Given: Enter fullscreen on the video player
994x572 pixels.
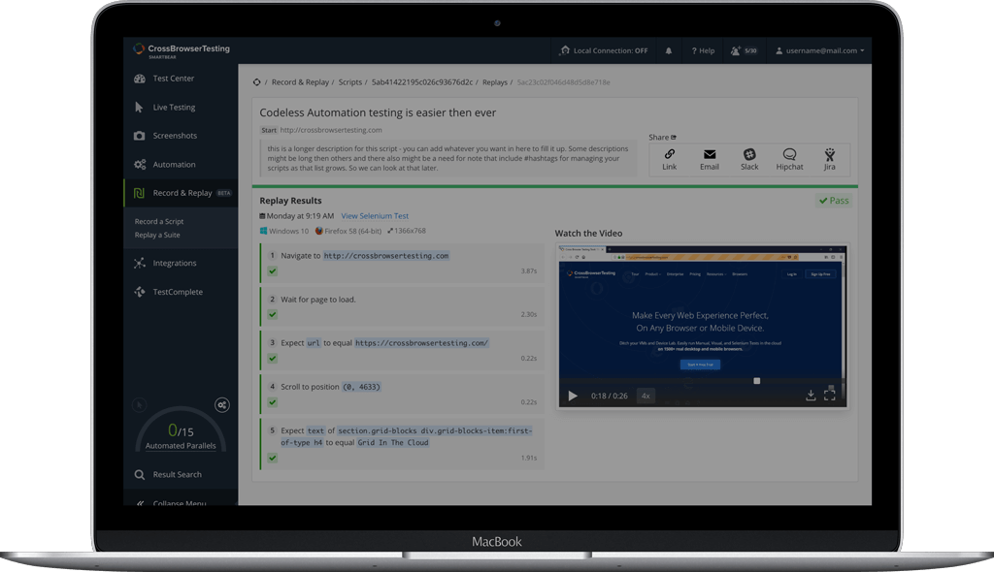Looking at the screenshot, I should tap(830, 396).
